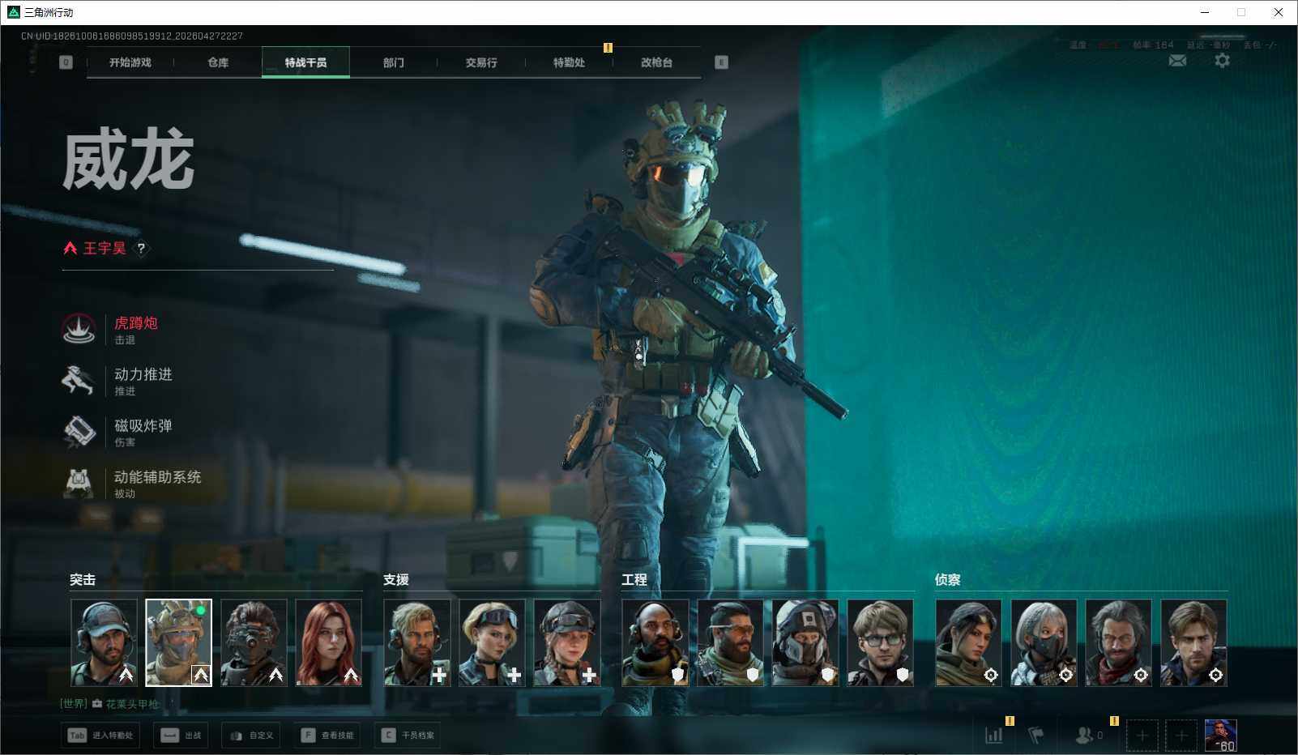The height and width of the screenshot is (755, 1298).
Task: Select first 侦察 operator with dark ponytail
Action: (969, 642)
